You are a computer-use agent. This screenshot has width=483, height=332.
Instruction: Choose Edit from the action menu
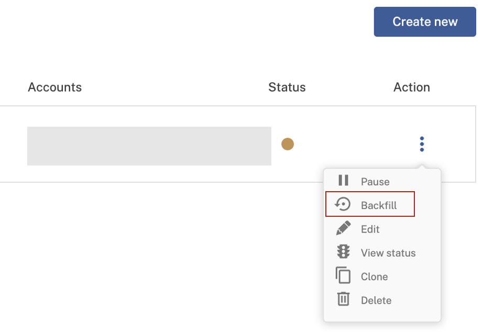370,228
